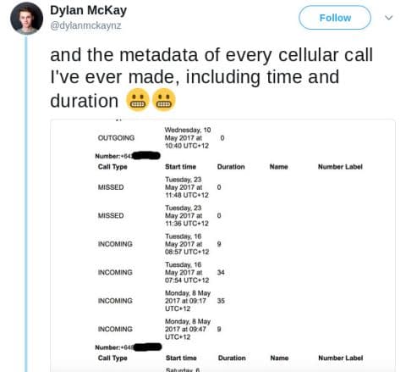Click the MISSED call entry at 11:36
This screenshot has height=372, width=406.
coord(160,215)
